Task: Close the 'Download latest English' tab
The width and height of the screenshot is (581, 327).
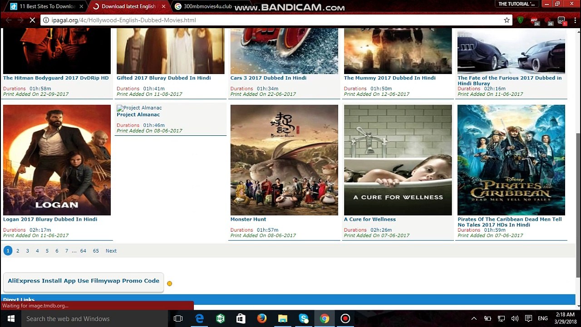Action: coord(163,6)
